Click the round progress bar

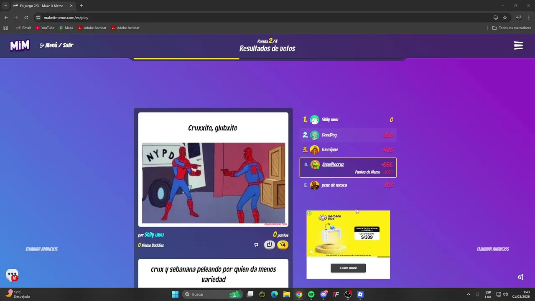[x=267, y=59]
